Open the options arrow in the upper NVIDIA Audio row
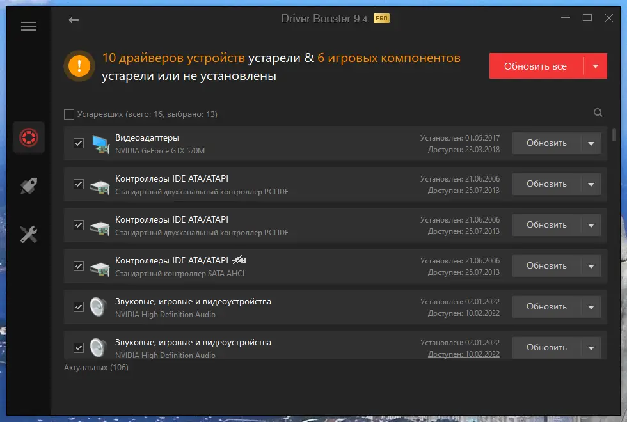 (591, 307)
